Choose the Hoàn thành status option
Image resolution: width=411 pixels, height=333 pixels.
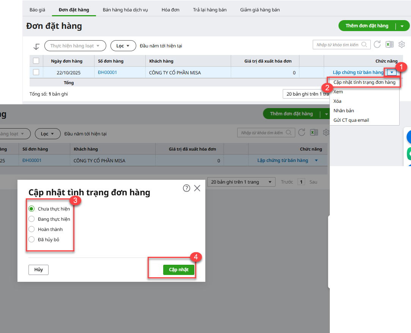pyautogui.click(x=31, y=229)
